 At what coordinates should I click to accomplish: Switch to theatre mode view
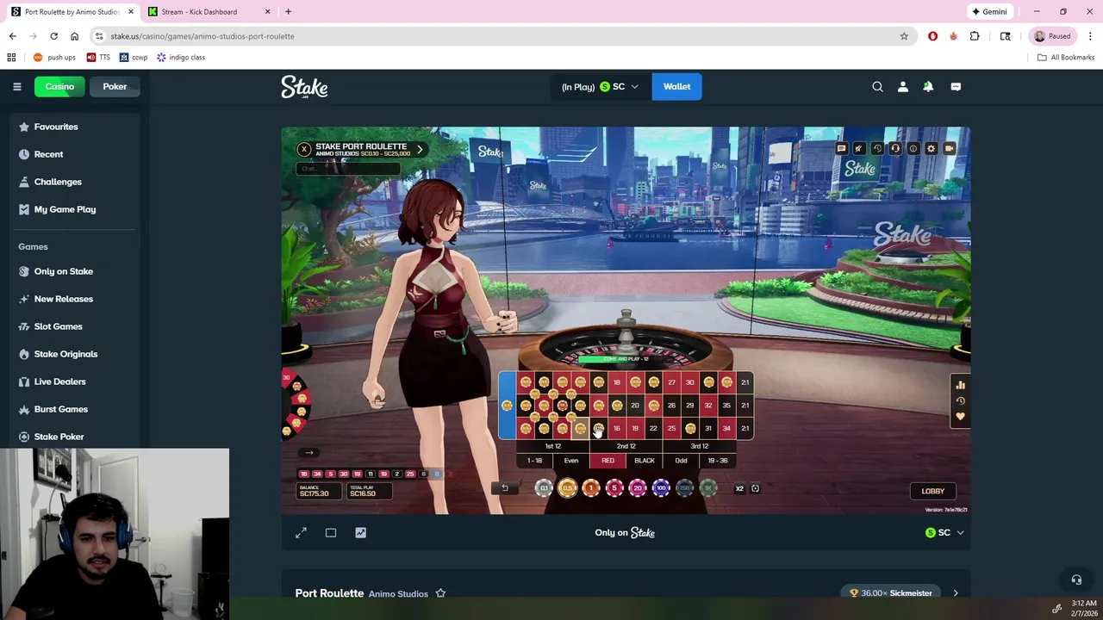coord(331,533)
